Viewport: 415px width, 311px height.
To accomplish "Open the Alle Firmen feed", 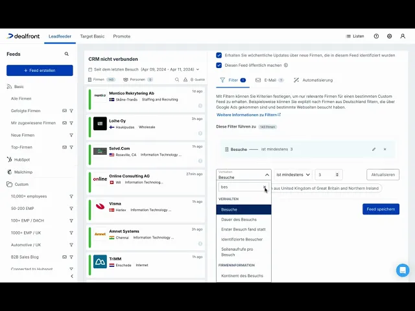I will point(21,98).
